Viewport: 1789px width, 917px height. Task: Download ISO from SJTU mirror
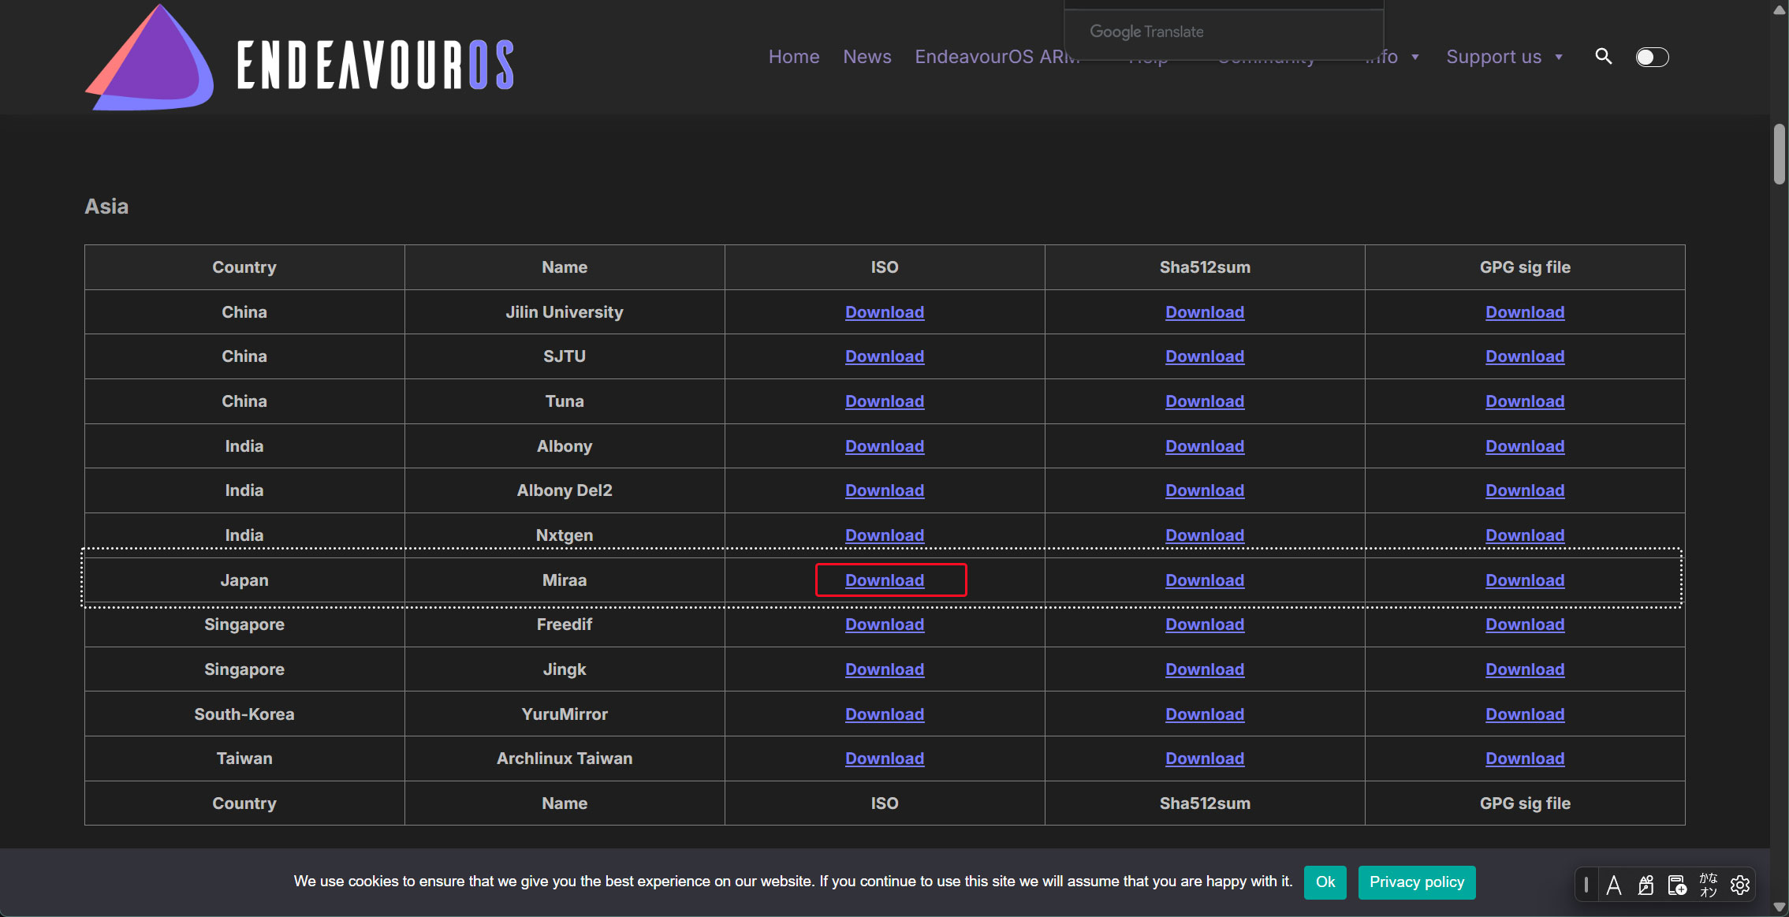pyautogui.click(x=885, y=356)
